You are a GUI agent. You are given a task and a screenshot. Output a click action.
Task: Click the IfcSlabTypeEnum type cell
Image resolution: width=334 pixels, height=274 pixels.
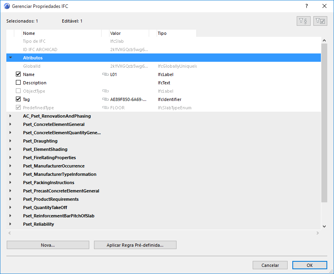(x=175, y=108)
